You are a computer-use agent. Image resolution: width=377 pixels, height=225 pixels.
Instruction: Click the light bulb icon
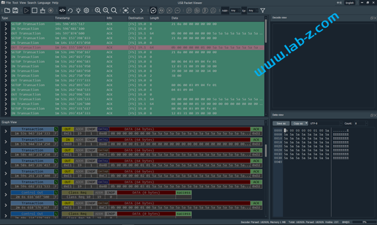tap(78, 11)
